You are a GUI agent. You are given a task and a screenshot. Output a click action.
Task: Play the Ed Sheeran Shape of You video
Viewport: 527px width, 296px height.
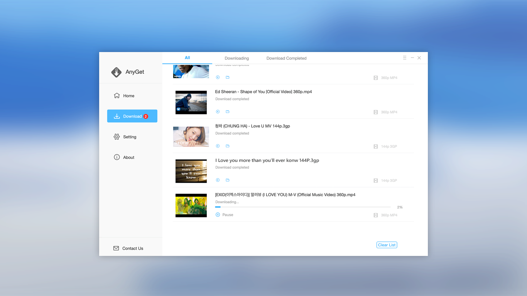tap(218, 112)
